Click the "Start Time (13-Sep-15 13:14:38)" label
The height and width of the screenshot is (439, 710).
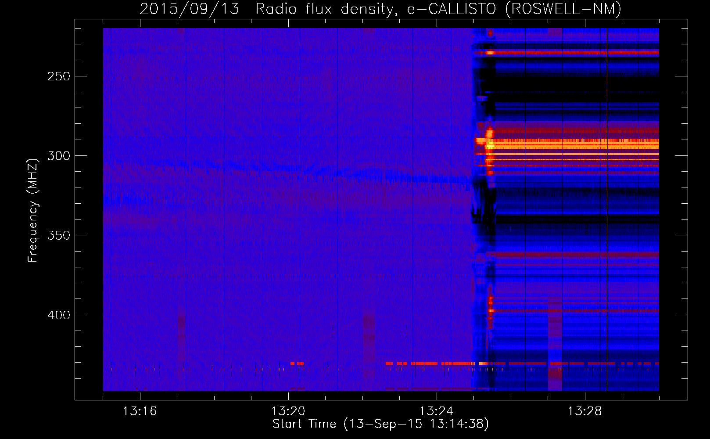tap(380, 424)
